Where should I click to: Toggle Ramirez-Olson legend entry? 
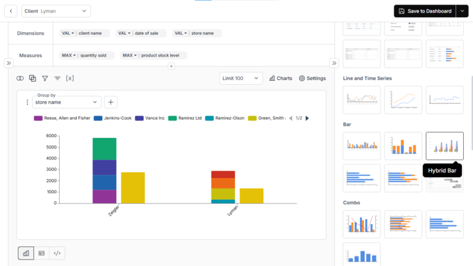225,118
